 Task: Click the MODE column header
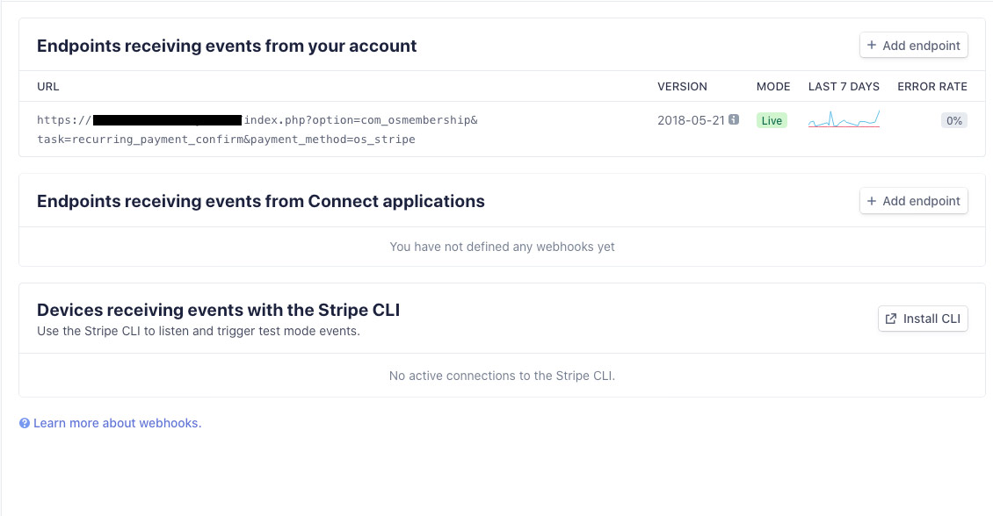[x=773, y=87]
